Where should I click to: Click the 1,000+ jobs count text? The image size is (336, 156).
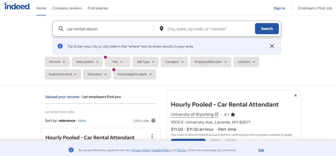click(141, 121)
